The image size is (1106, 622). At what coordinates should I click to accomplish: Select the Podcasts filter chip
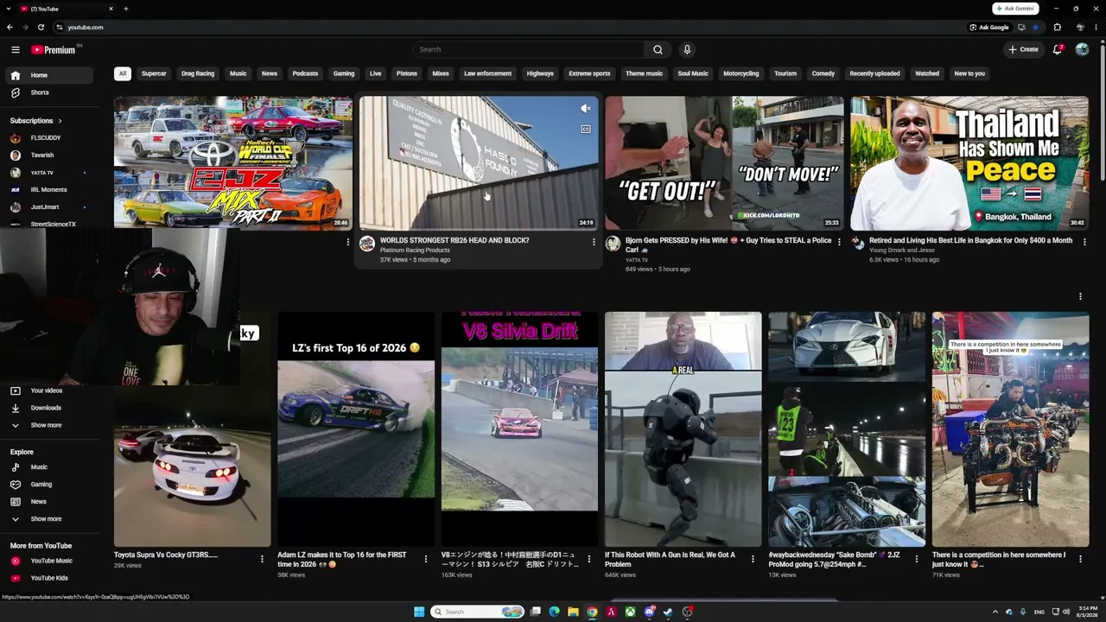(305, 73)
